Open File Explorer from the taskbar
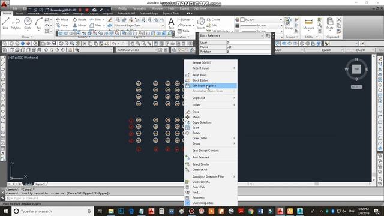Screen dimensions: 384x216 pyautogui.click(x=111, y=211)
